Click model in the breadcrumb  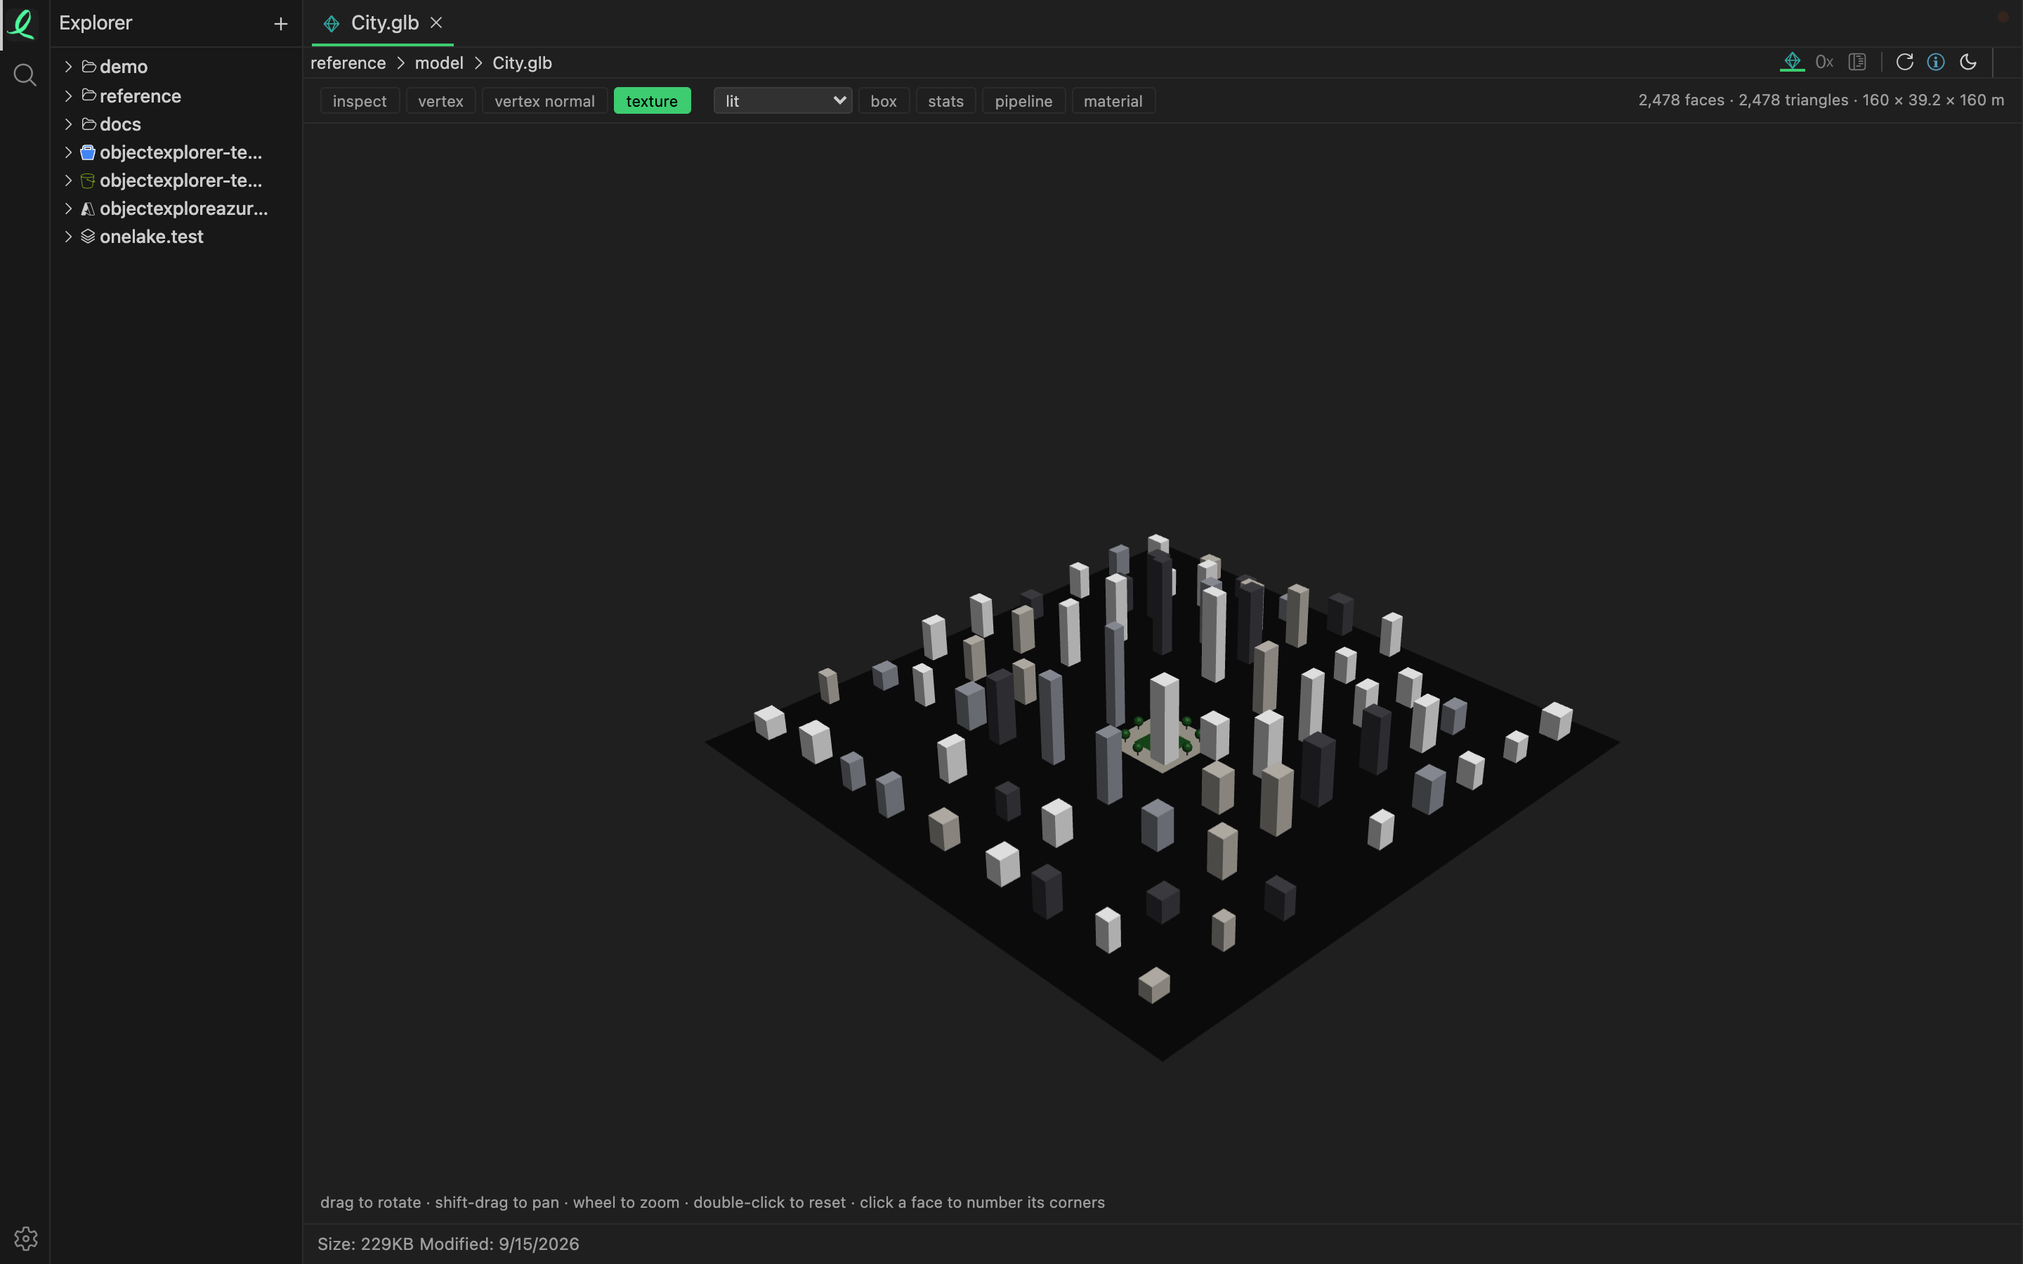pos(439,62)
